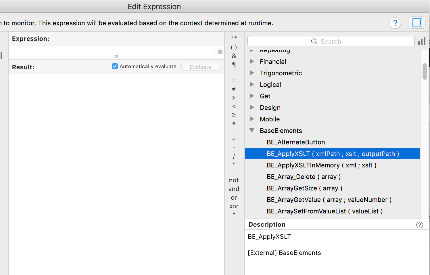Screen dimensions: 430x275
Task: Collapse the BaseElements function group
Action: click(x=252, y=130)
